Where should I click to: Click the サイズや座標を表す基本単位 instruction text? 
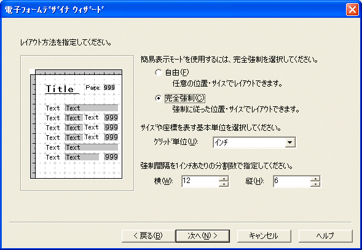[211, 127]
